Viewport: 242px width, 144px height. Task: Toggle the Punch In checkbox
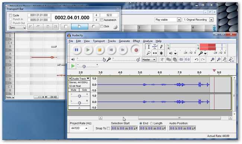coord(10,19)
